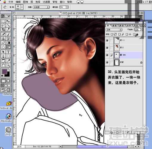
Task: Select the Path Component Selection tool
Action: click(3, 52)
